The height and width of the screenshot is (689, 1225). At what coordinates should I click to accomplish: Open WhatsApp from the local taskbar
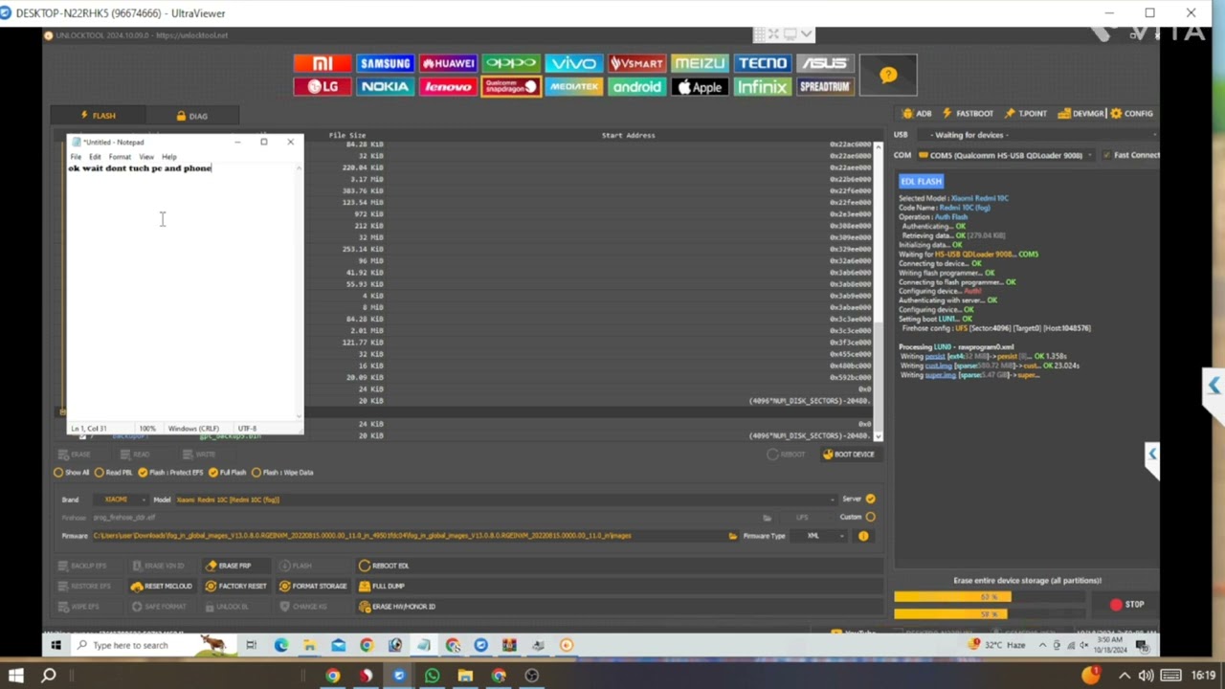click(x=432, y=677)
